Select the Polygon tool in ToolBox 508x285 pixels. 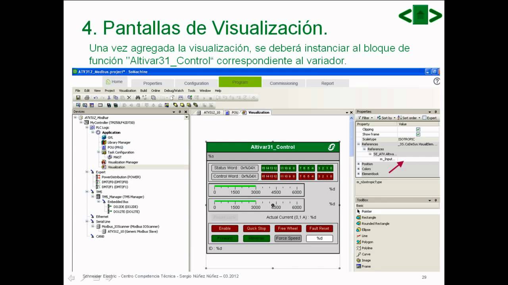tap(364, 242)
